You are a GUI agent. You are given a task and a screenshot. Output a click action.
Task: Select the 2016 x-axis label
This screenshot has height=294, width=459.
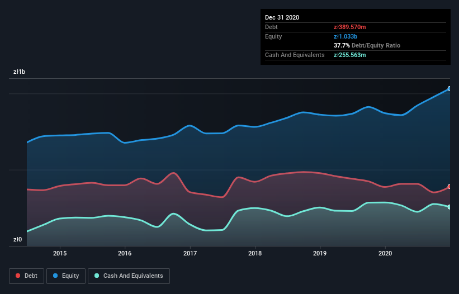[x=125, y=253]
